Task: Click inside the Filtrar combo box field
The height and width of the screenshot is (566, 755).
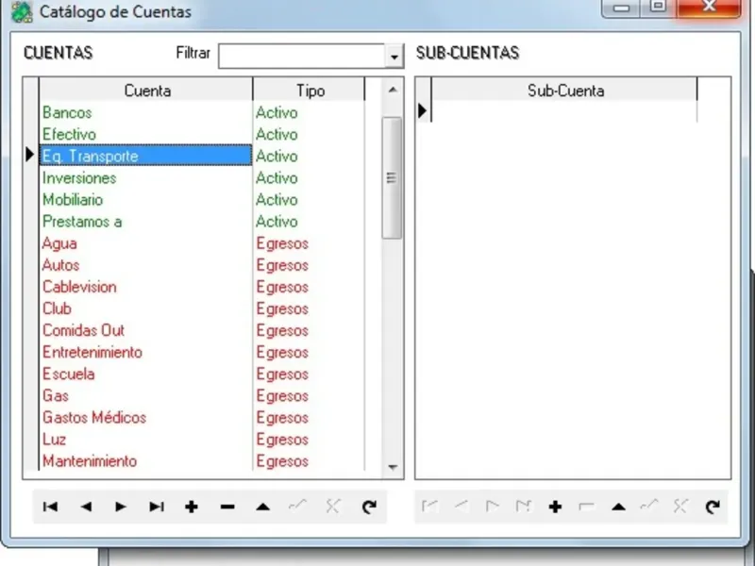Action: [302, 57]
